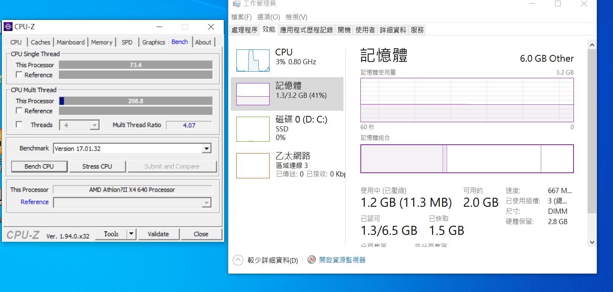
Task: Click the AMD Athlon II X4 640 processor field
Action: point(132,190)
